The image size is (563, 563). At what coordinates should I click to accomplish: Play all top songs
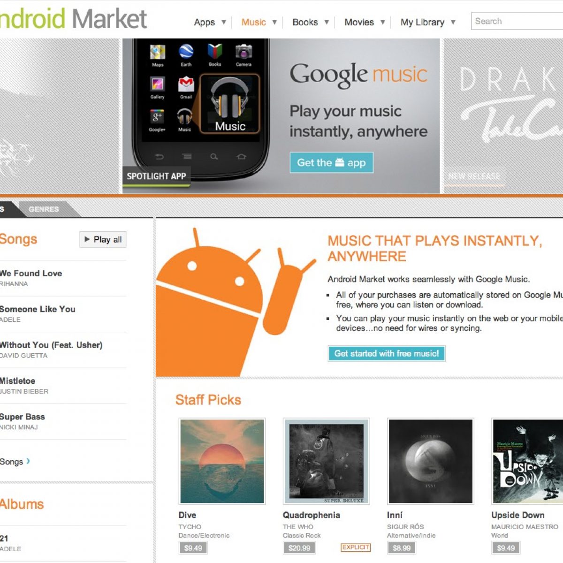[x=103, y=239]
